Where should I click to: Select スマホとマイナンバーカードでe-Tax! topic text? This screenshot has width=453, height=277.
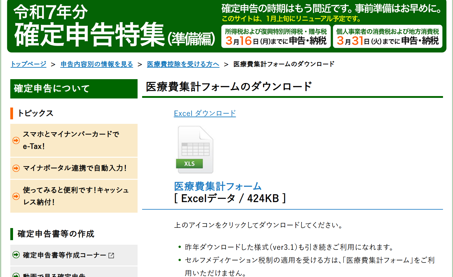click(71, 140)
